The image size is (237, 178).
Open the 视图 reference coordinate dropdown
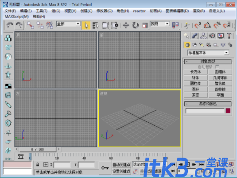[160, 24]
